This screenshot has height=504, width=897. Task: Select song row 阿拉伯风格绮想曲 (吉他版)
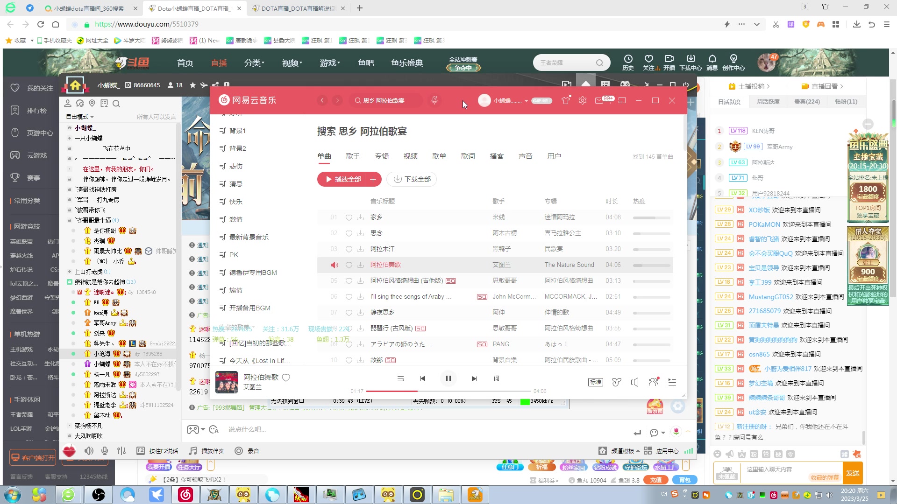(495, 281)
